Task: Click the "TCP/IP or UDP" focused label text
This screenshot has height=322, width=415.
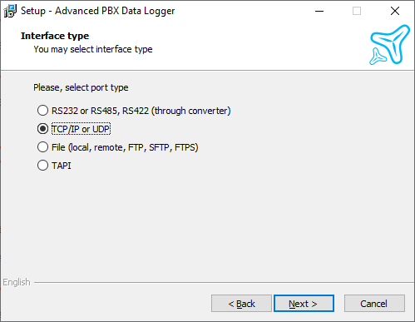Action: pyautogui.click(x=81, y=129)
